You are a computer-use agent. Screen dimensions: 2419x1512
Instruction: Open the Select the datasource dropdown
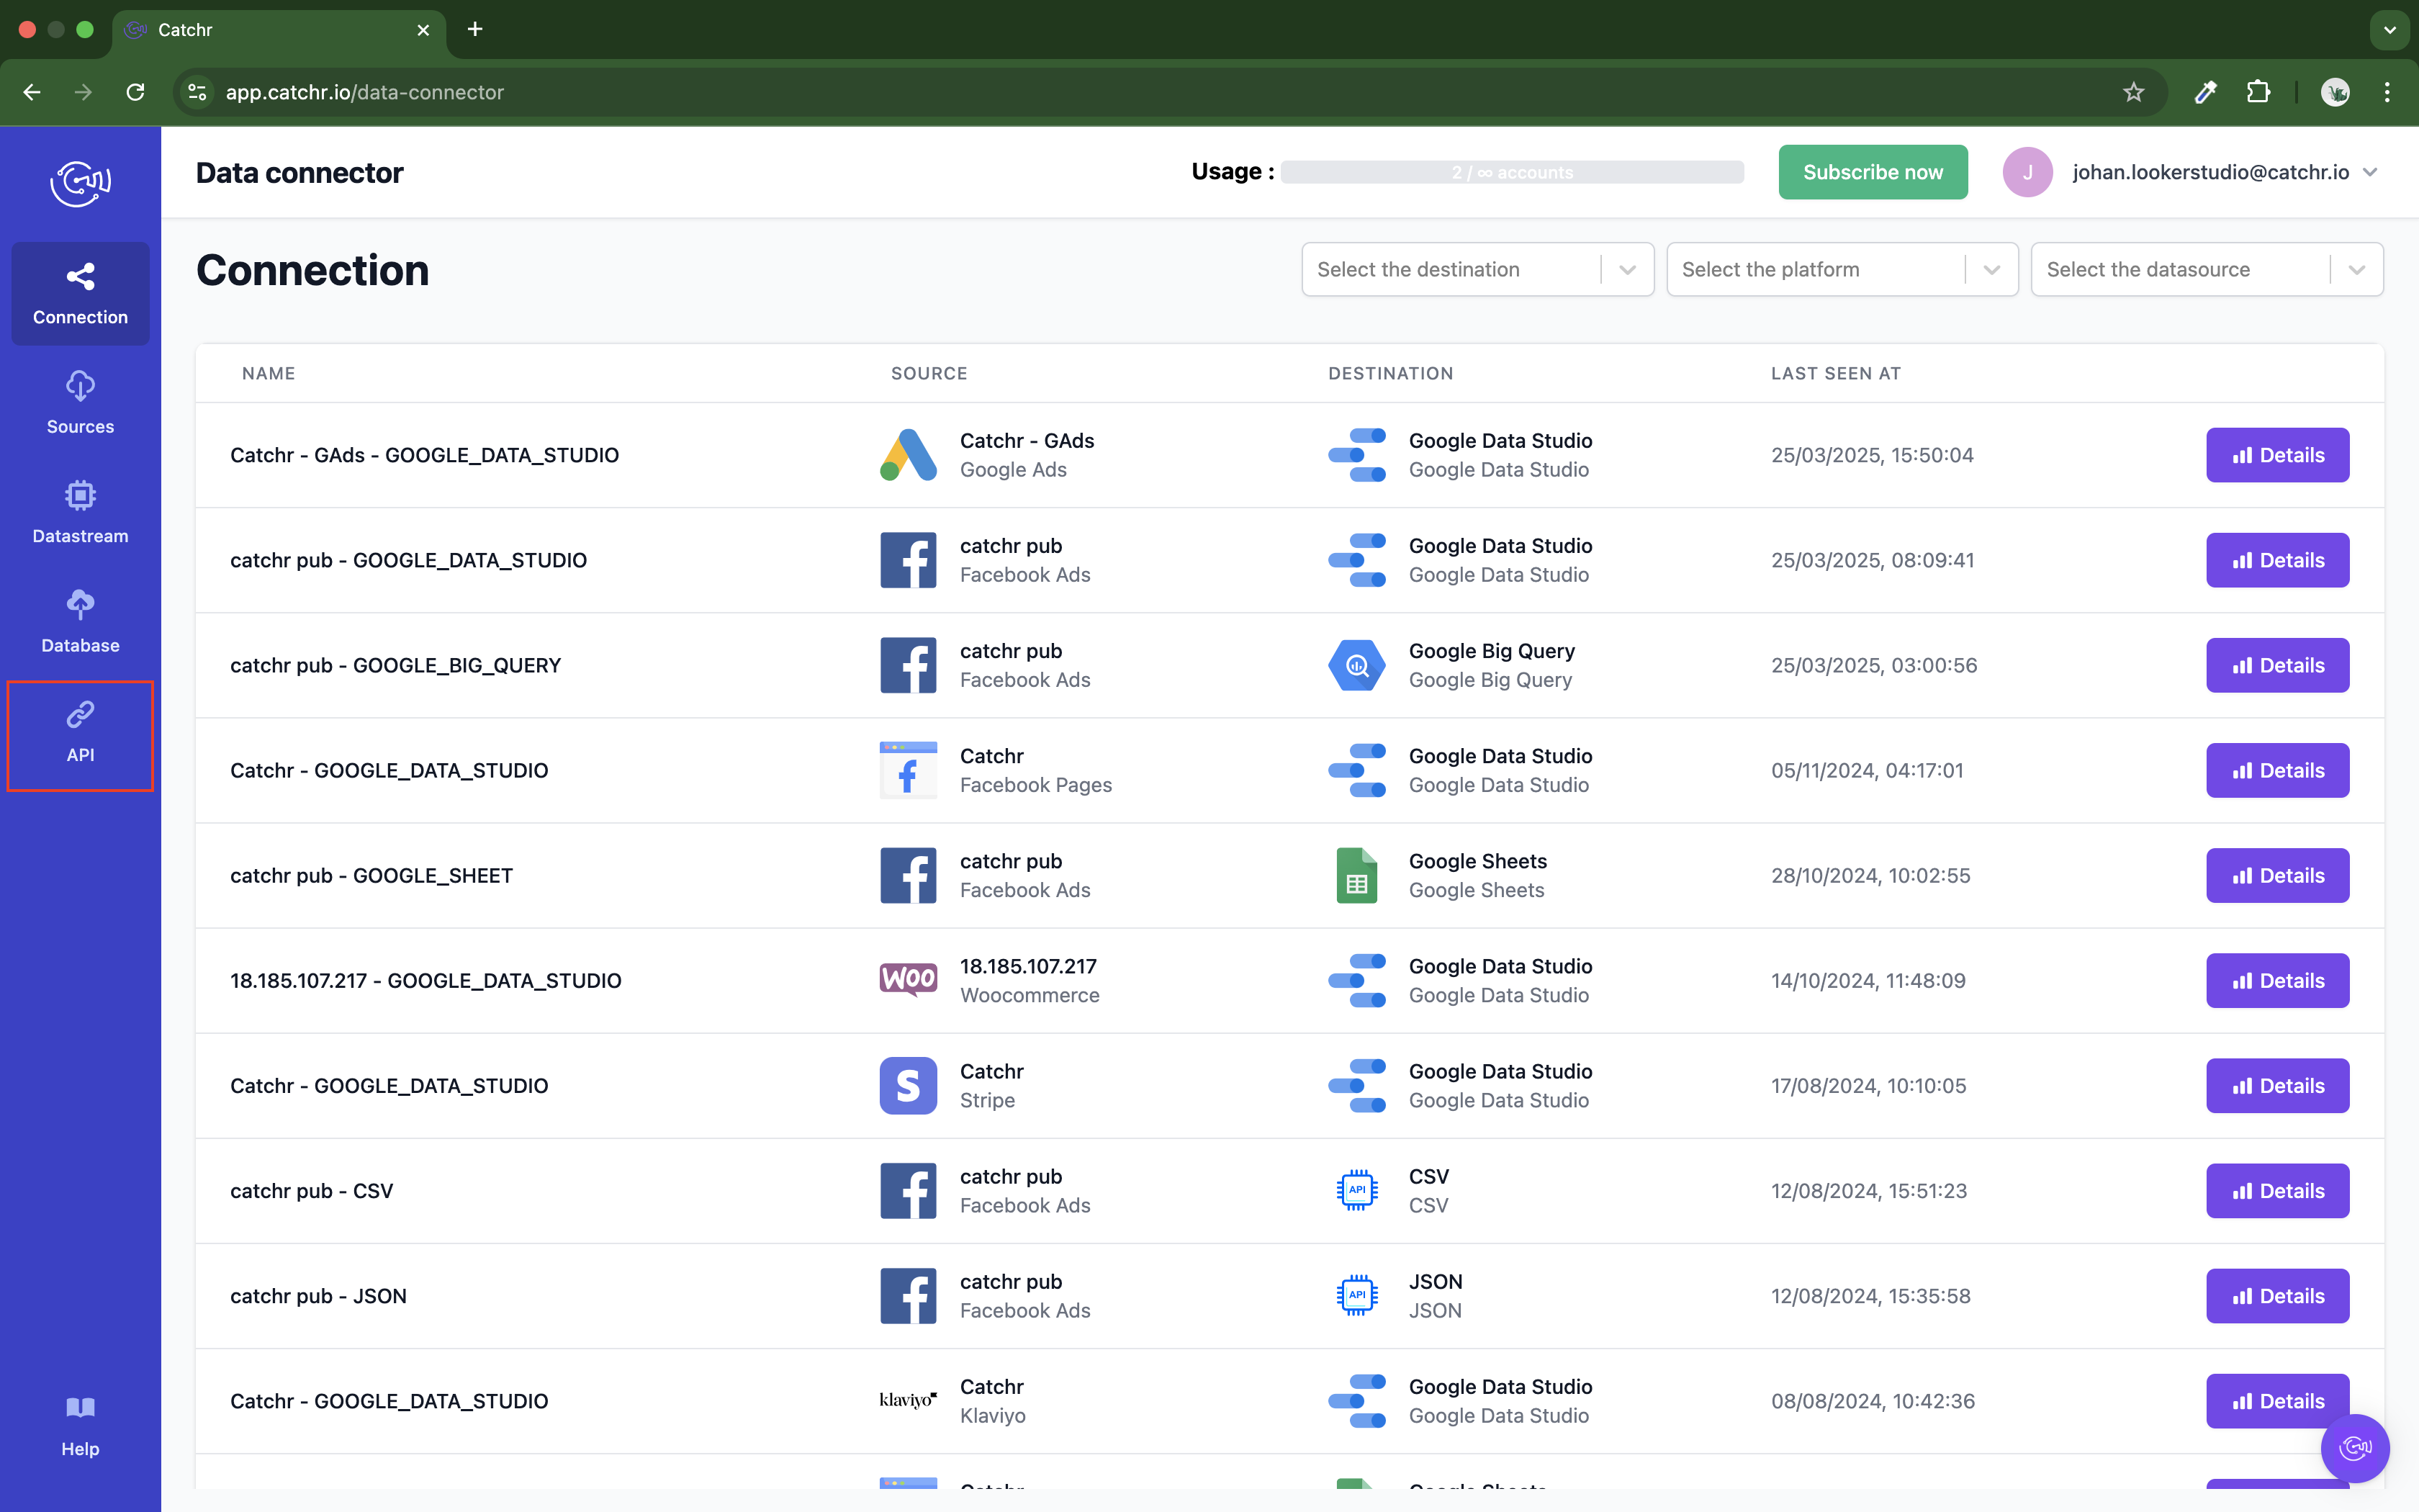pos(2207,269)
